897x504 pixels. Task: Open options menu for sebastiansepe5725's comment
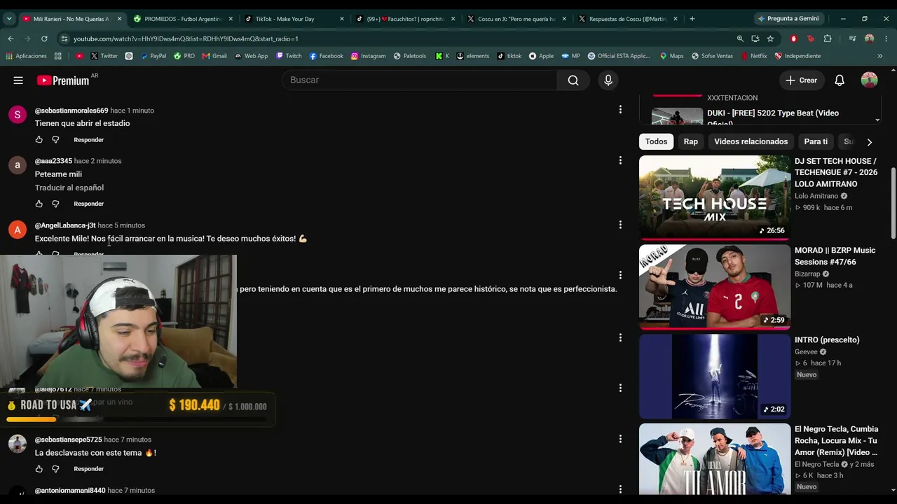[620, 439]
